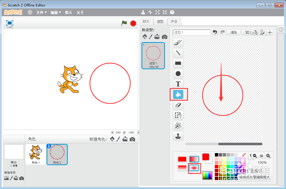Viewport: 286px width, 189px height.
Task: Select the Stamp duplicate tool in paint editor
Action: click(178, 136)
